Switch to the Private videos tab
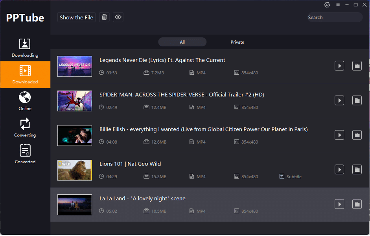The height and width of the screenshot is (236, 370). tap(237, 42)
